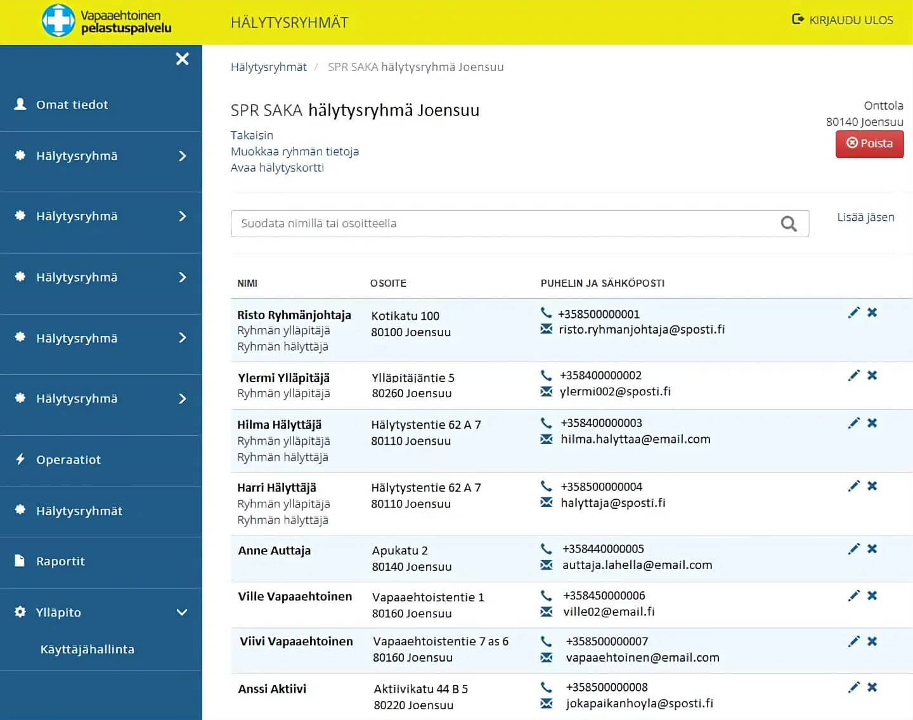Click the Lisää jäsen link
Viewport: 913px width, 720px height.
coord(865,218)
